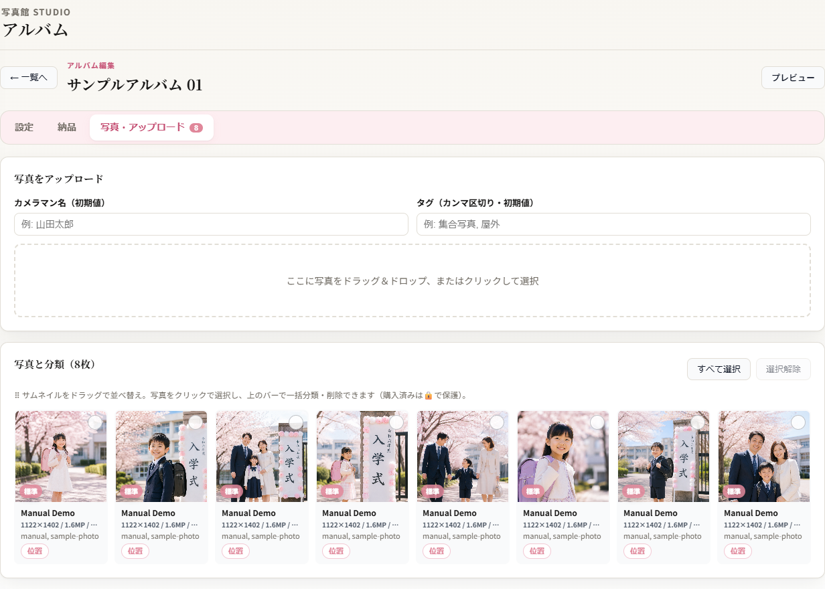Click the アルバム編集 label above the title
825x589 pixels.
point(90,66)
